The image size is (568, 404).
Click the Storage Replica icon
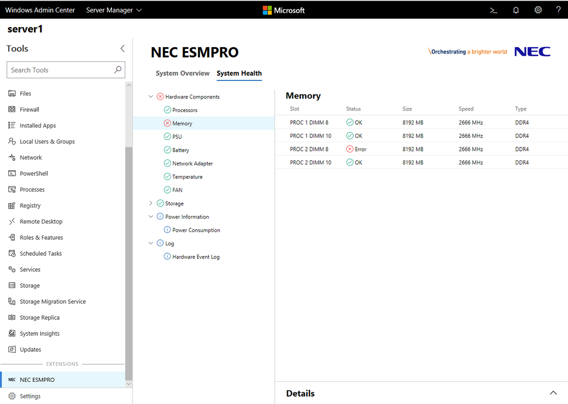[12, 318]
